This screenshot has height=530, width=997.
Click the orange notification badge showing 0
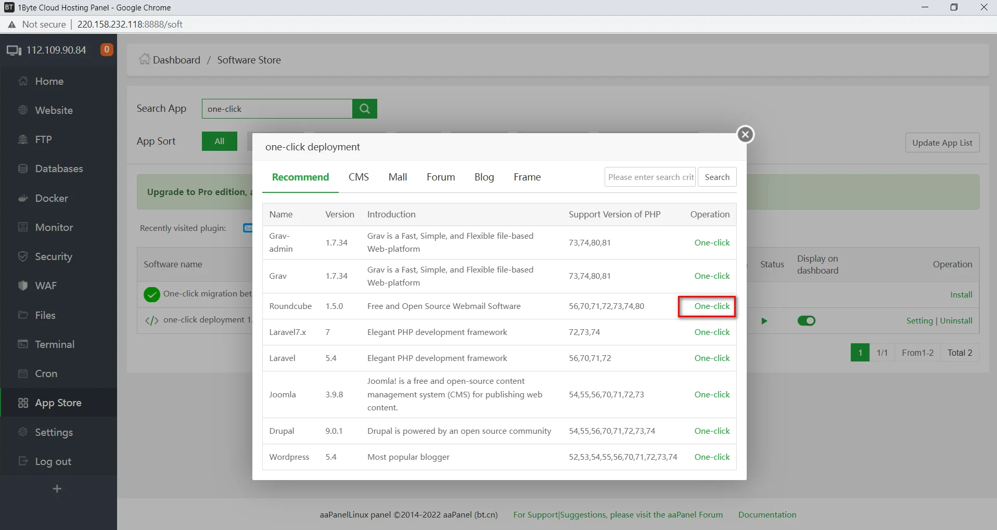pyautogui.click(x=107, y=49)
